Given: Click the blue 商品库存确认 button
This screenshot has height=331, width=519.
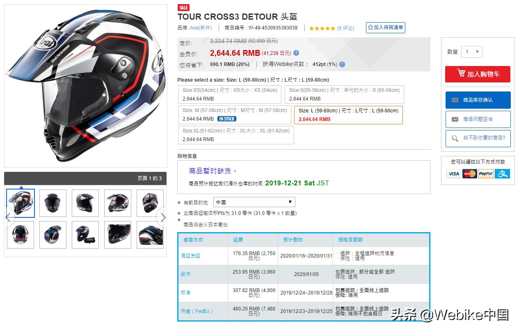Looking at the screenshot, I should click(x=478, y=100).
